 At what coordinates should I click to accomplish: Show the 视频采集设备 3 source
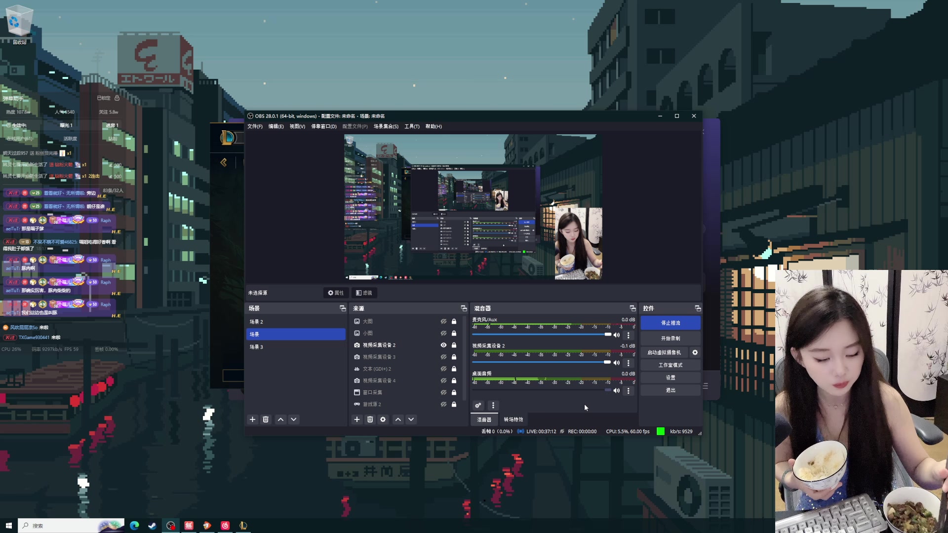pos(443,357)
